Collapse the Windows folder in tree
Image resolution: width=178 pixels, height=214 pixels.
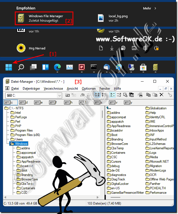click(19, 143)
